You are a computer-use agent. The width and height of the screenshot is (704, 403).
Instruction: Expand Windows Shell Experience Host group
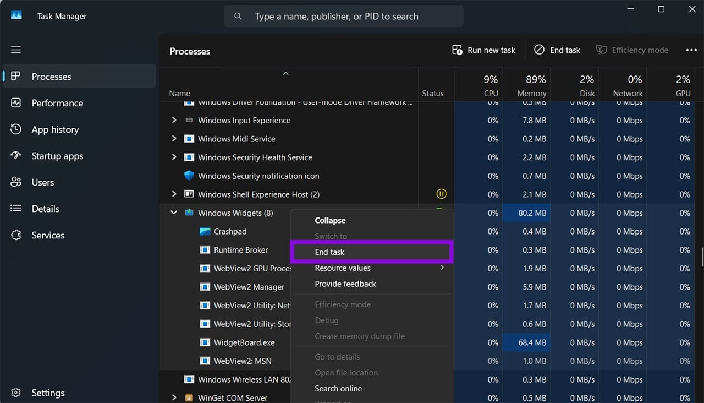pos(174,194)
